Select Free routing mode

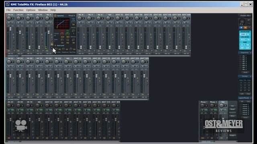(x=248, y=34)
